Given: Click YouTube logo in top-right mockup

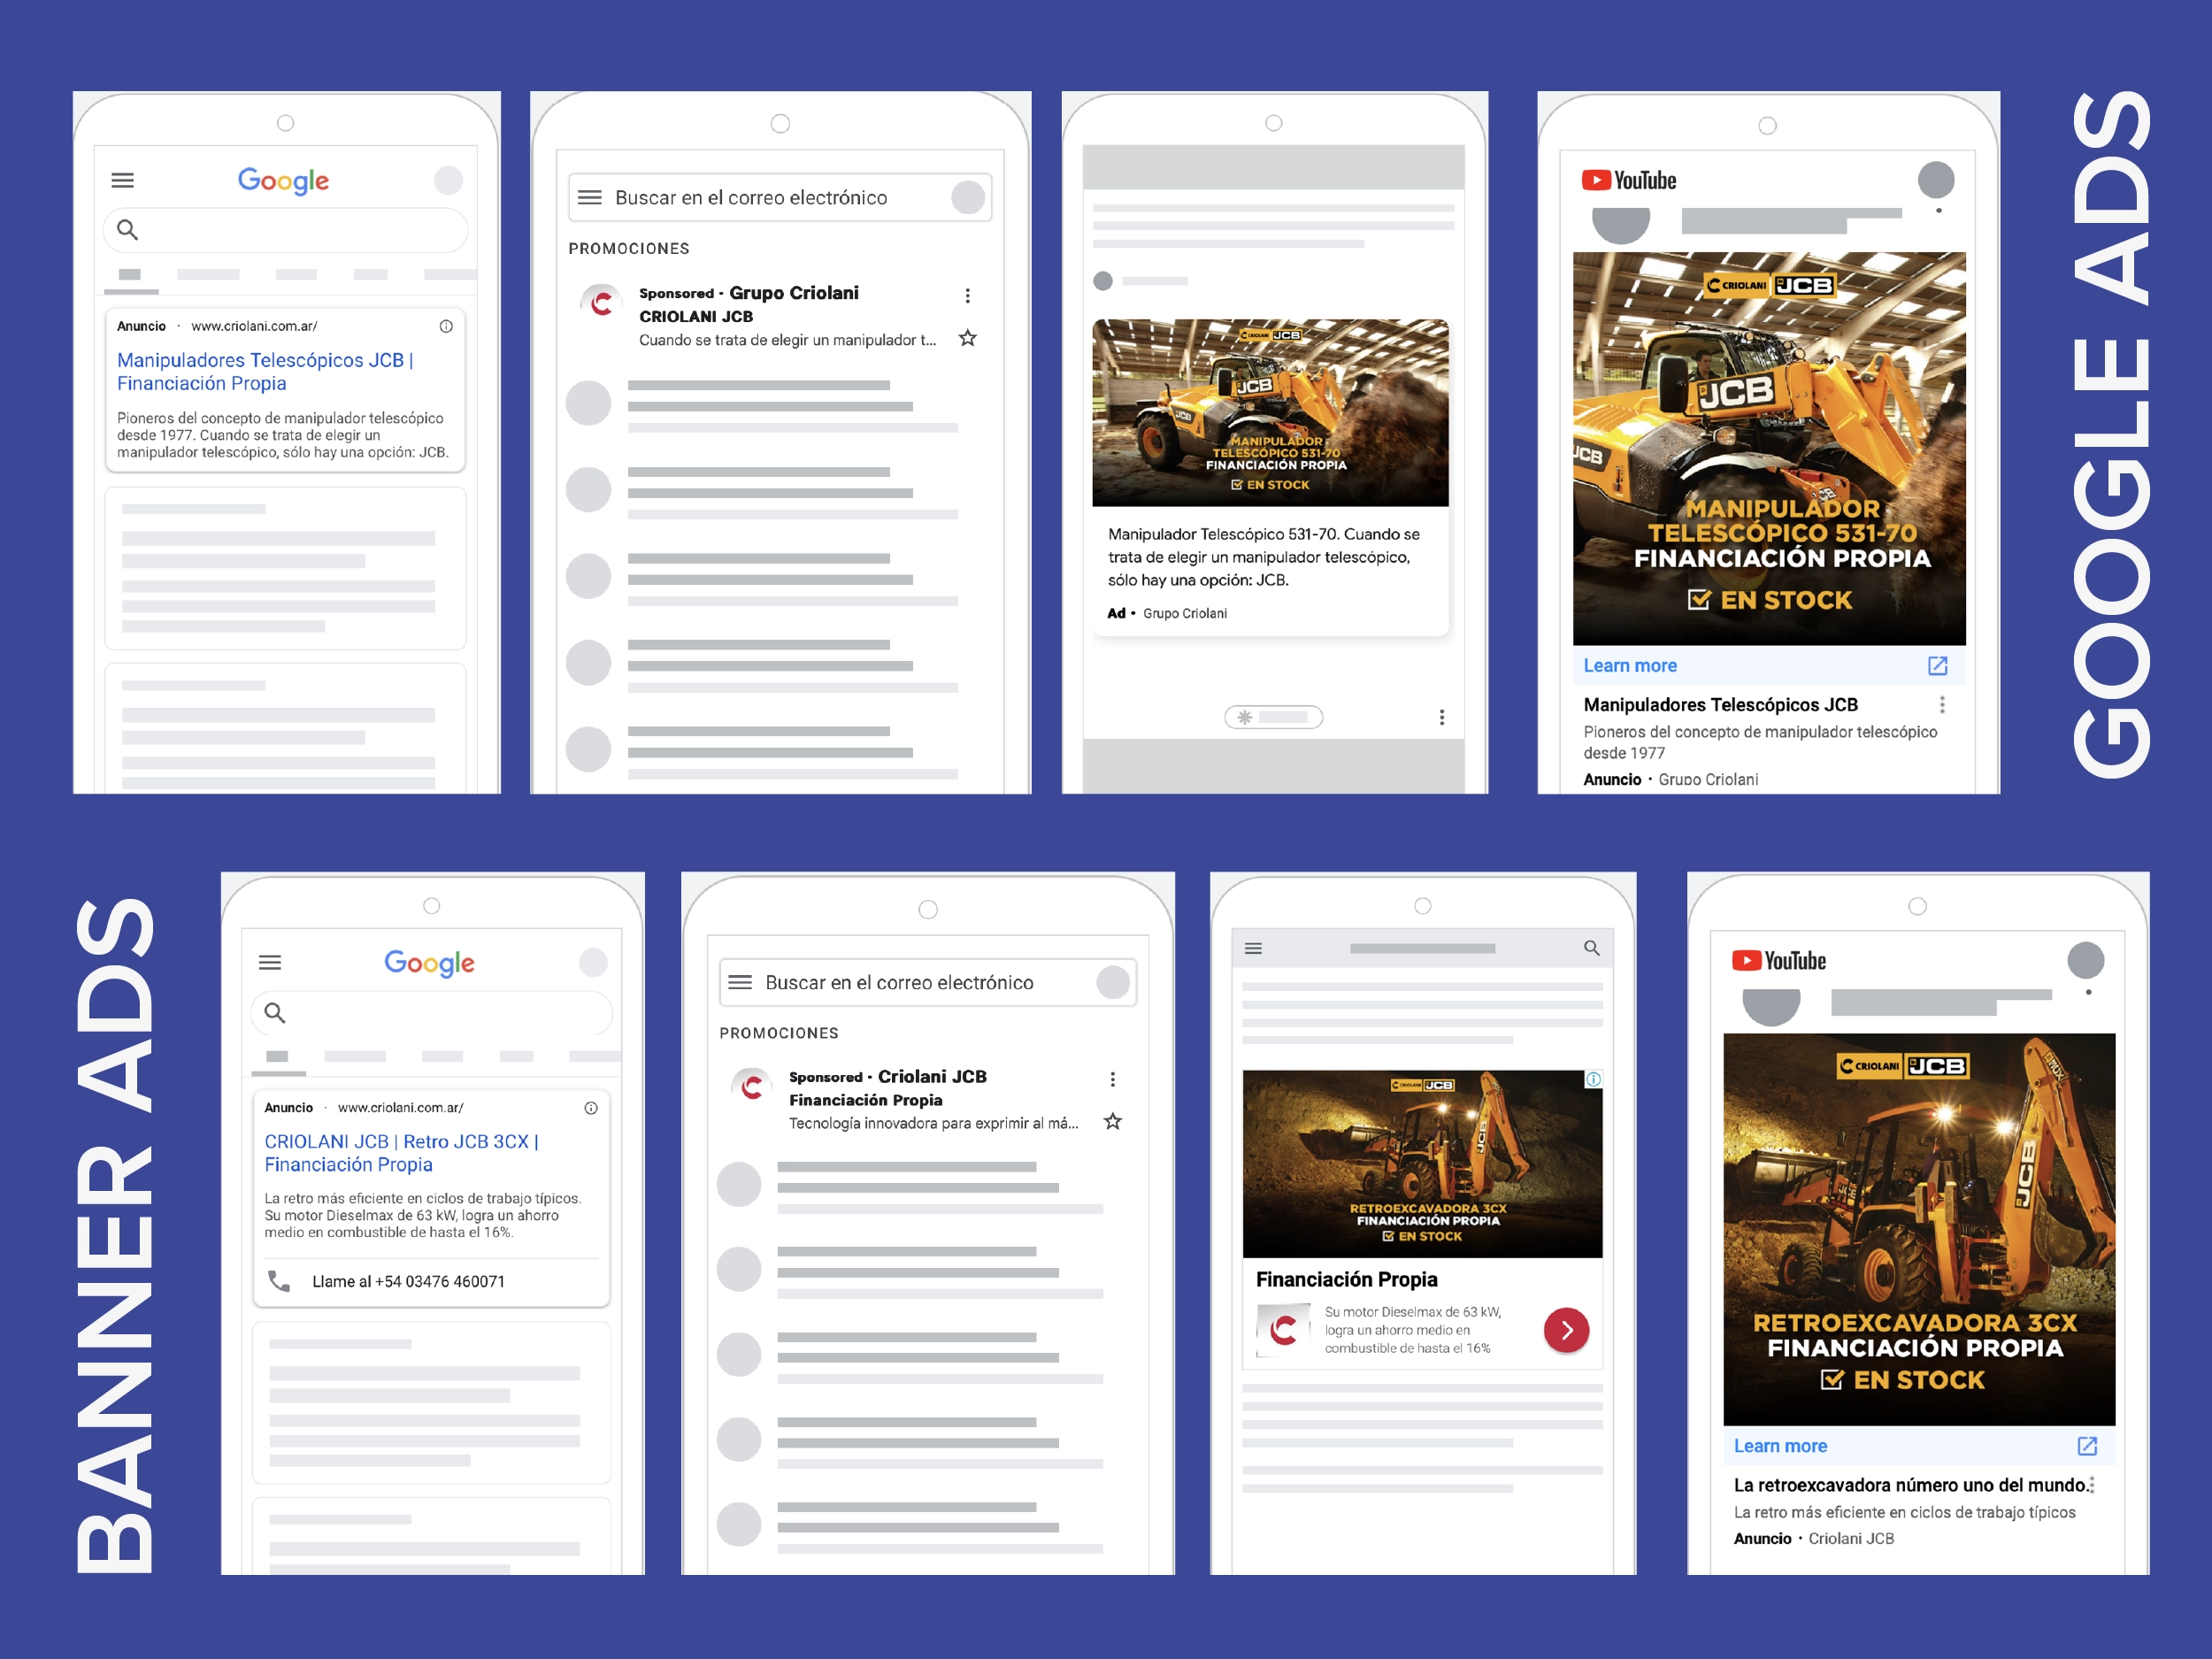Looking at the screenshot, I should pyautogui.click(x=1629, y=180).
